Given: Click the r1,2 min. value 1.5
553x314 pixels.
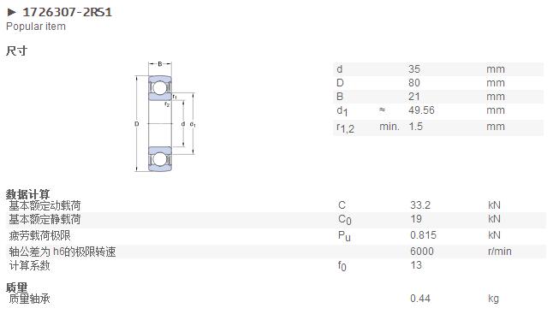Looking at the screenshot, I should [x=415, y=127].
